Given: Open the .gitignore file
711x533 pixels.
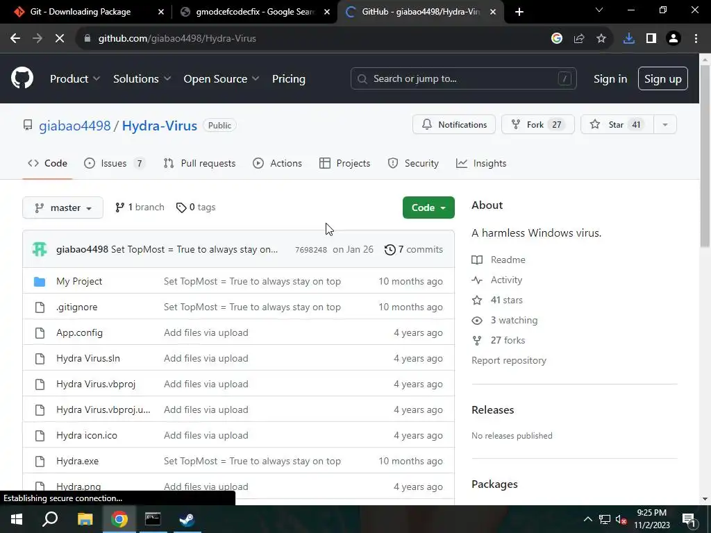Looking at the screenshot, I should pyautogui.click(x=76, y=307).
